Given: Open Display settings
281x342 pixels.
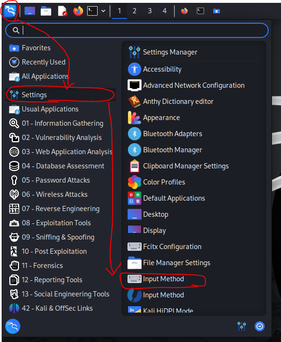Looking at the screenshot, I should (x=194, y=231).
